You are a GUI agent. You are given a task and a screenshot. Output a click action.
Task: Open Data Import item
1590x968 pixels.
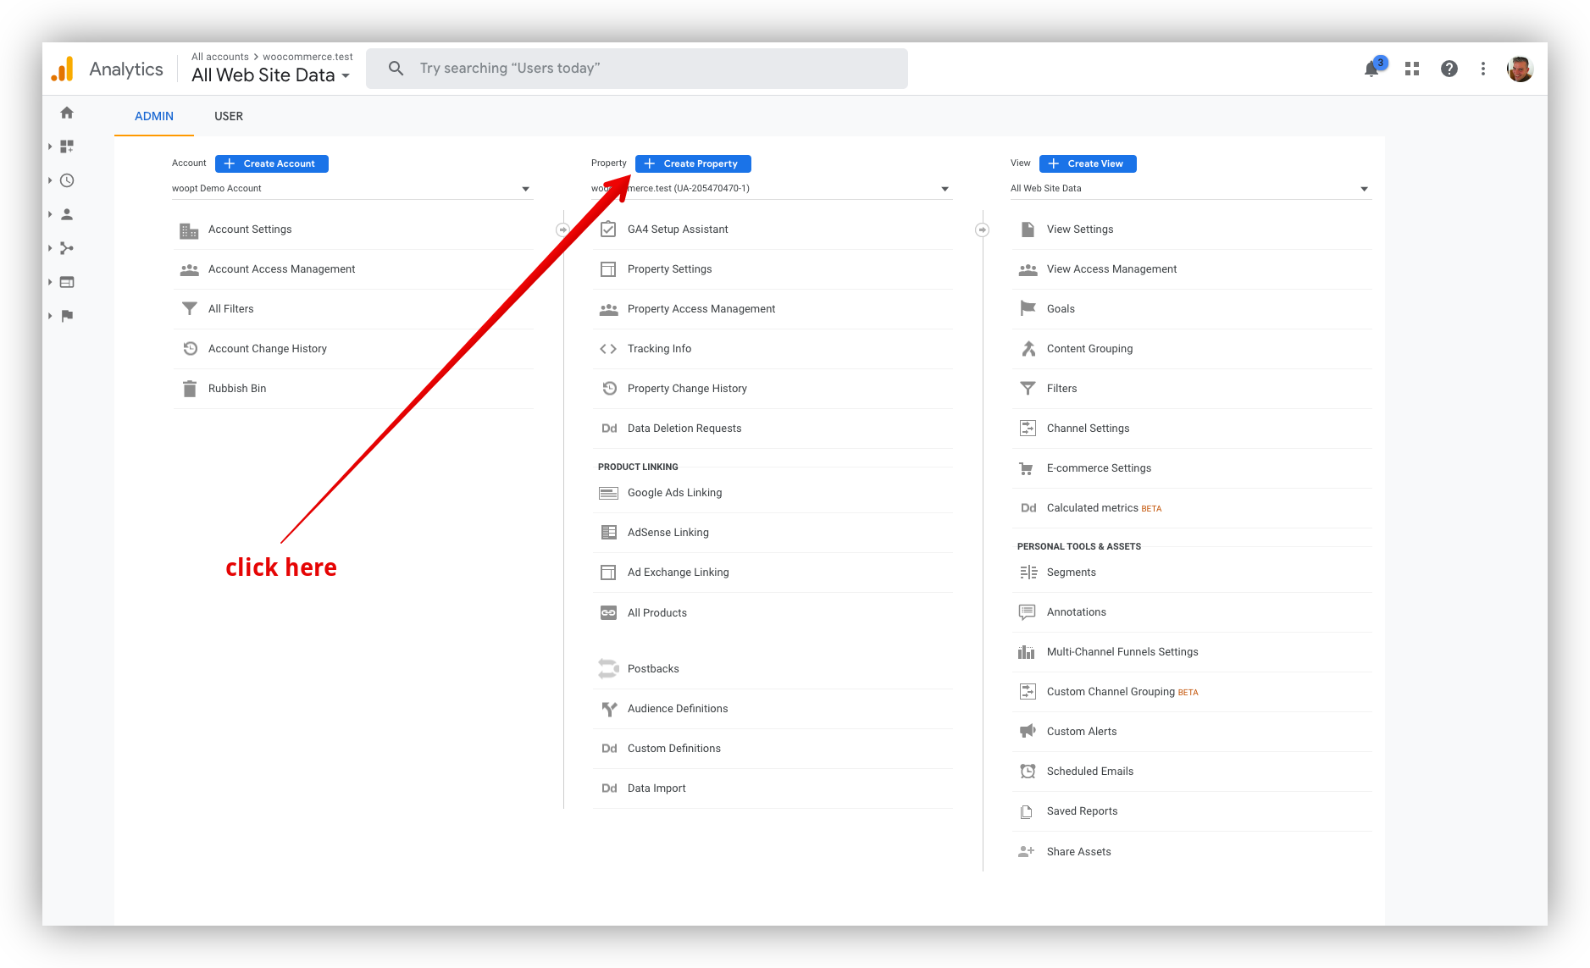pyautogui.click(x=773, y=788)
